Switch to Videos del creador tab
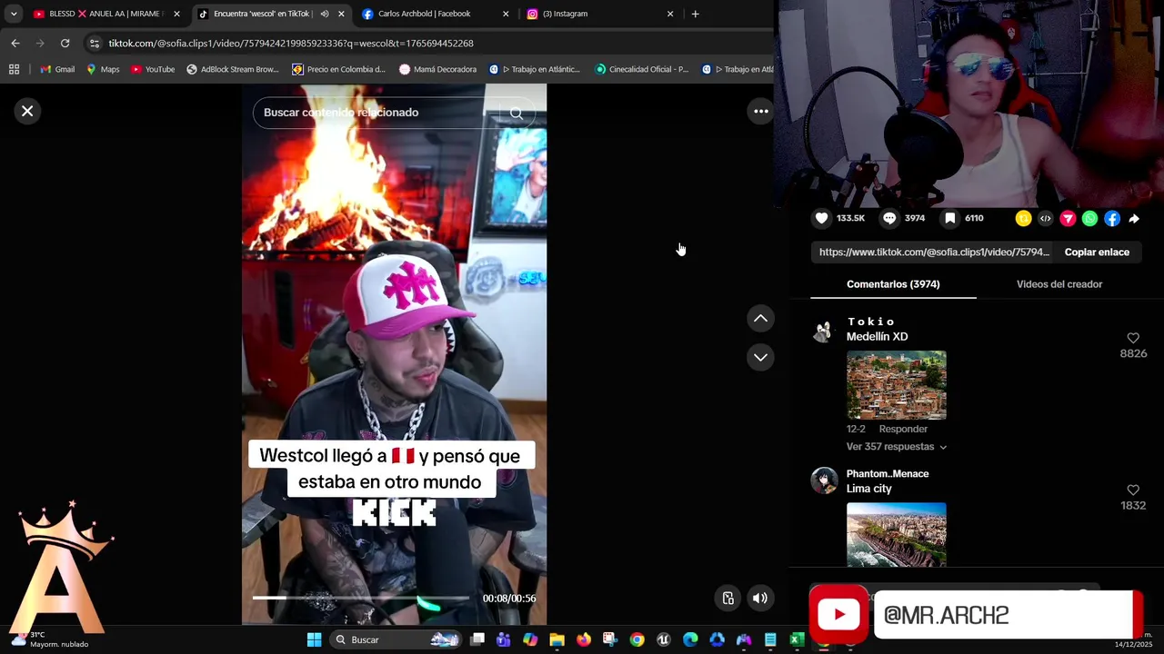The image size is (1164, 654). 1059,284
